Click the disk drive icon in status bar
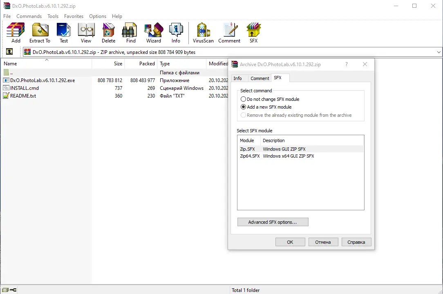 click(x=5, y=290)
